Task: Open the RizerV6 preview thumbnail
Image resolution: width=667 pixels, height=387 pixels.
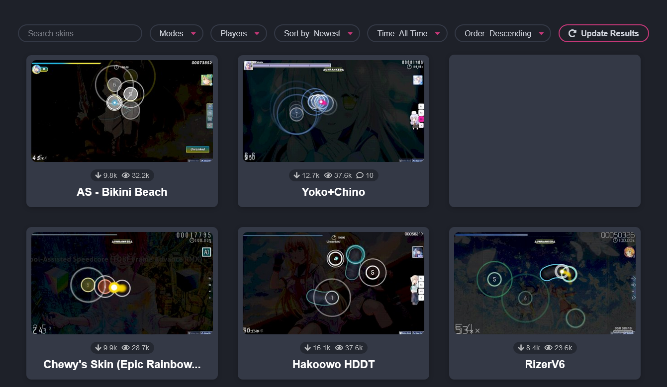Action: tap(545, 283)
